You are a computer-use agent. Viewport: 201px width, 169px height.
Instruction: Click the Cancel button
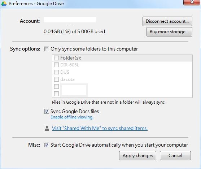tap(175, 156)
